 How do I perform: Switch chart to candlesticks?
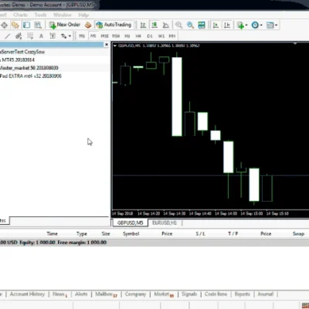click(154, 25)
